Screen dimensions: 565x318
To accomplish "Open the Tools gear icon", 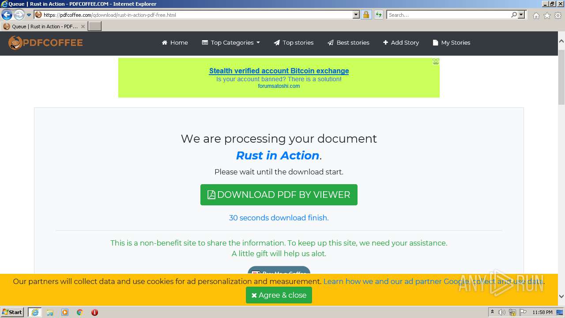I will click(558, 15).
